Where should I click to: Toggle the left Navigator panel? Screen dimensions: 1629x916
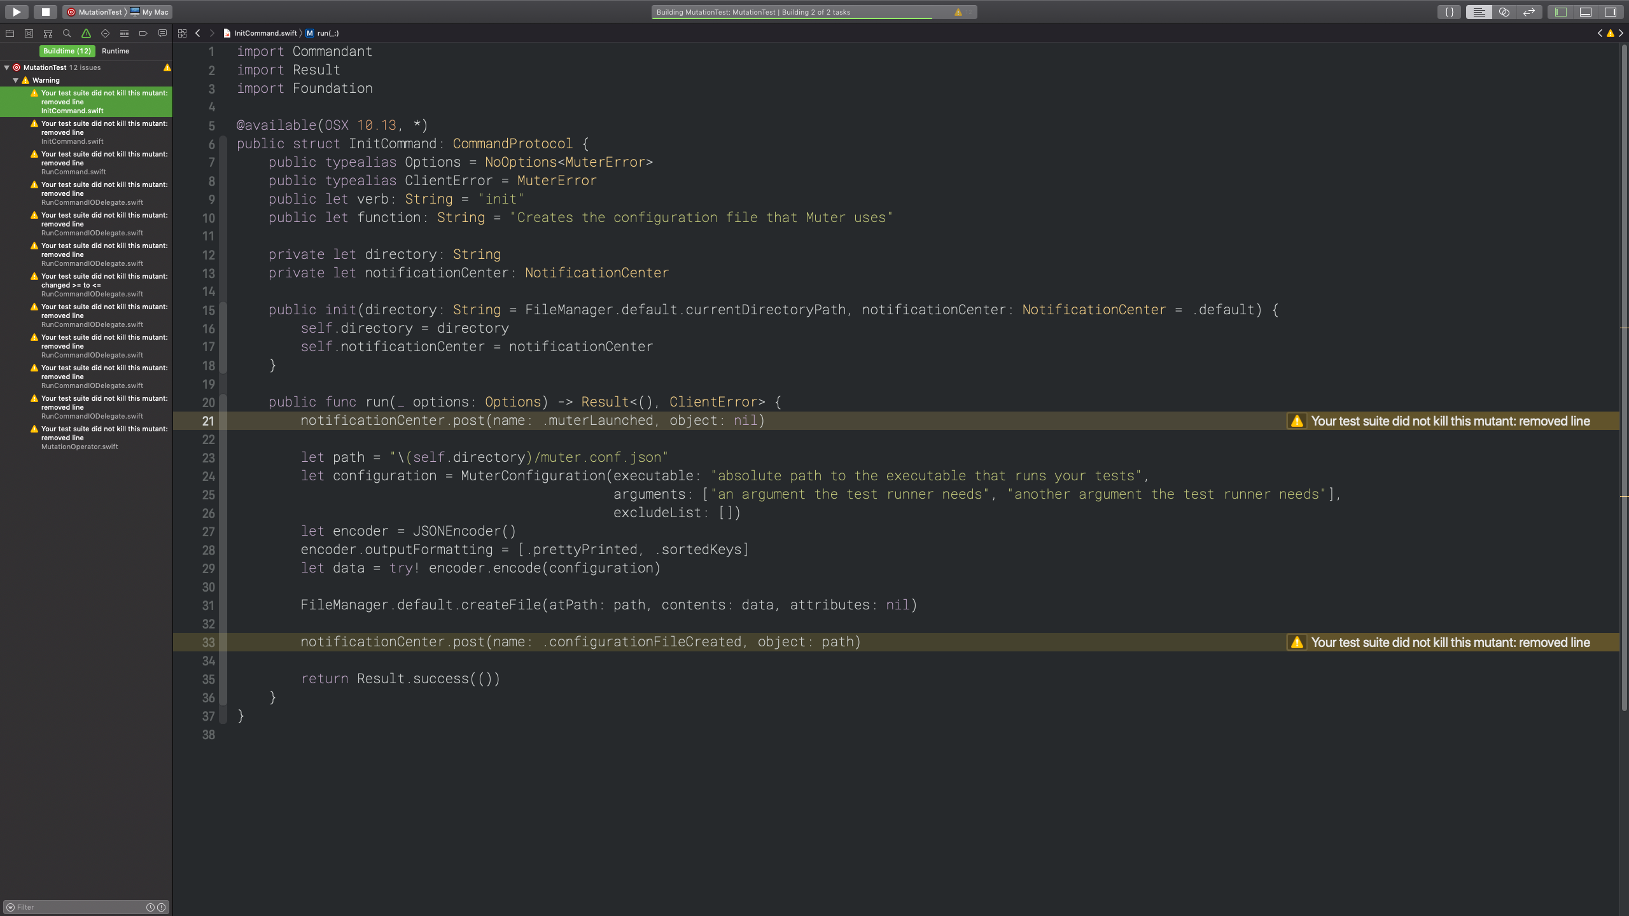click(x=1561, y=12)
